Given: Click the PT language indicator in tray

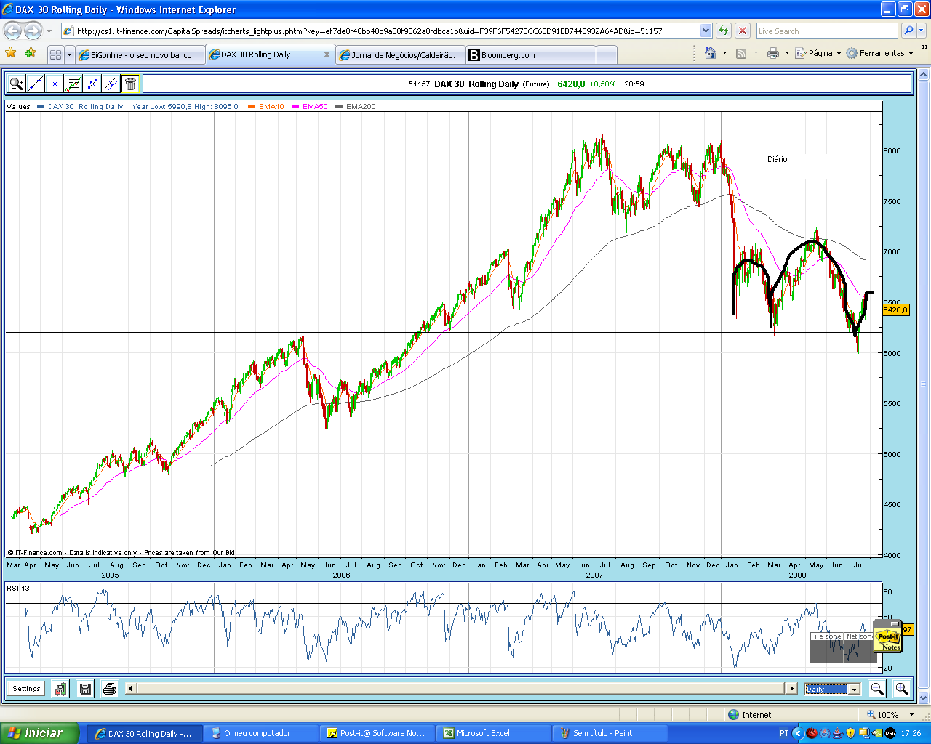Looking at the screenshot, I should point(784,733).
